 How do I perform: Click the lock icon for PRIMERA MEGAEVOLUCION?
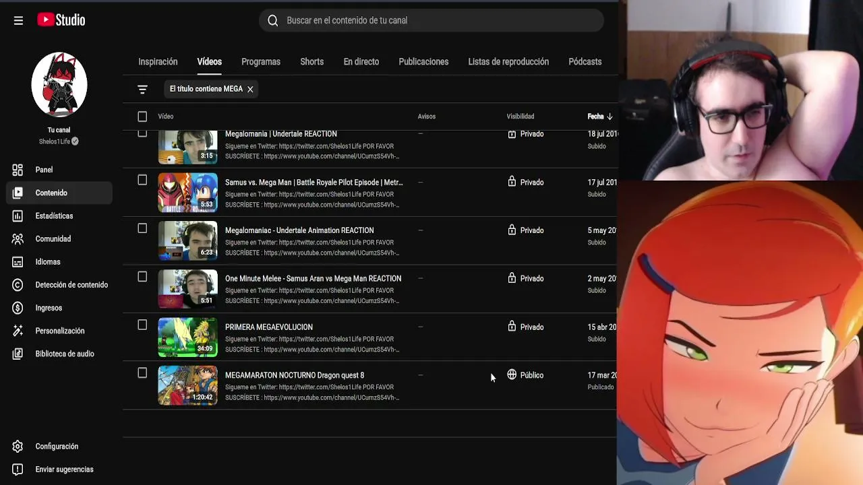pyautogui.click(x=512, y=327)
